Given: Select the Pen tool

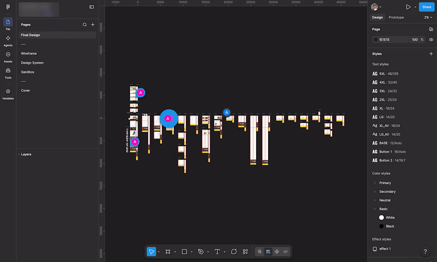Looking at the screenshot, I should 201,252.
